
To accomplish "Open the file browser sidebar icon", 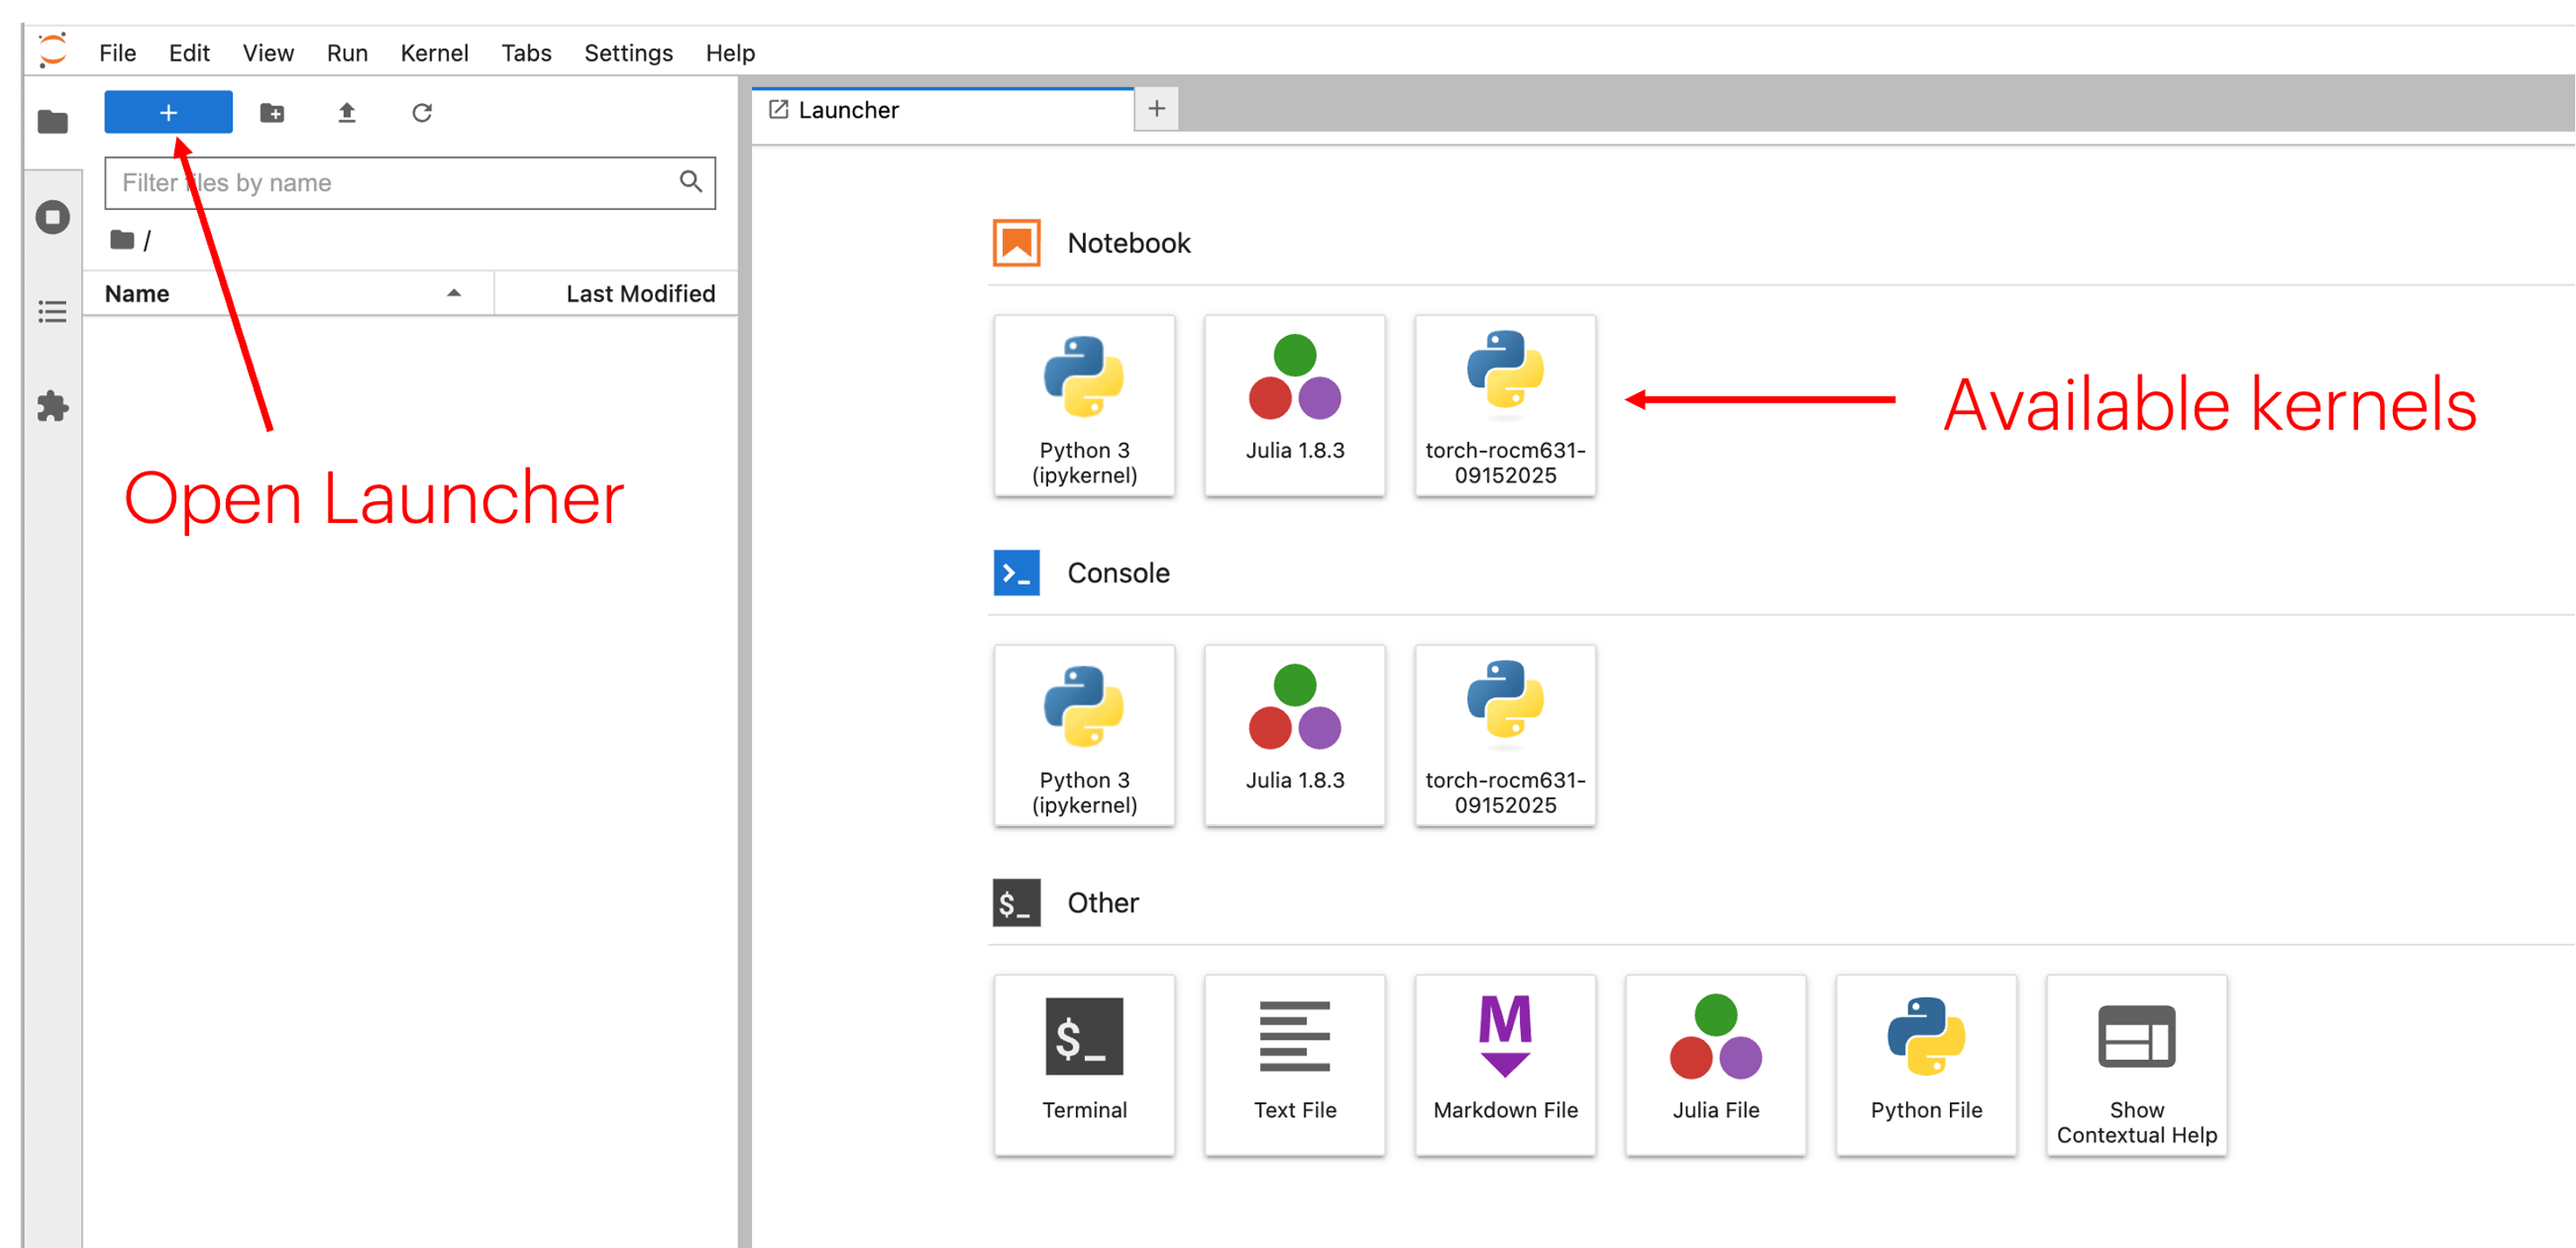I will pos(52,122).
